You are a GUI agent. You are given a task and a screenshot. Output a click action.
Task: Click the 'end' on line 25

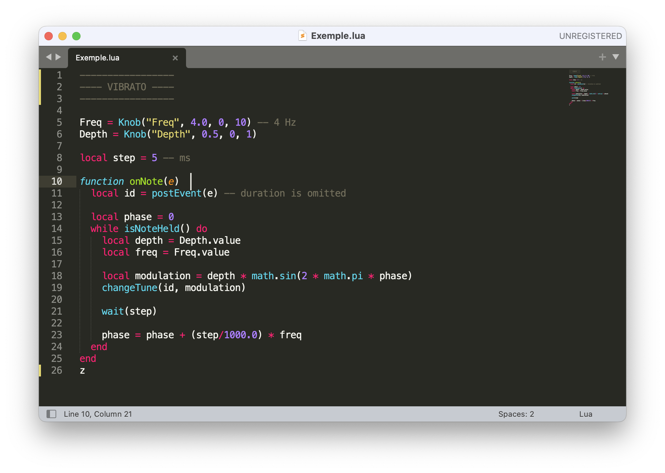click(88, 358)
